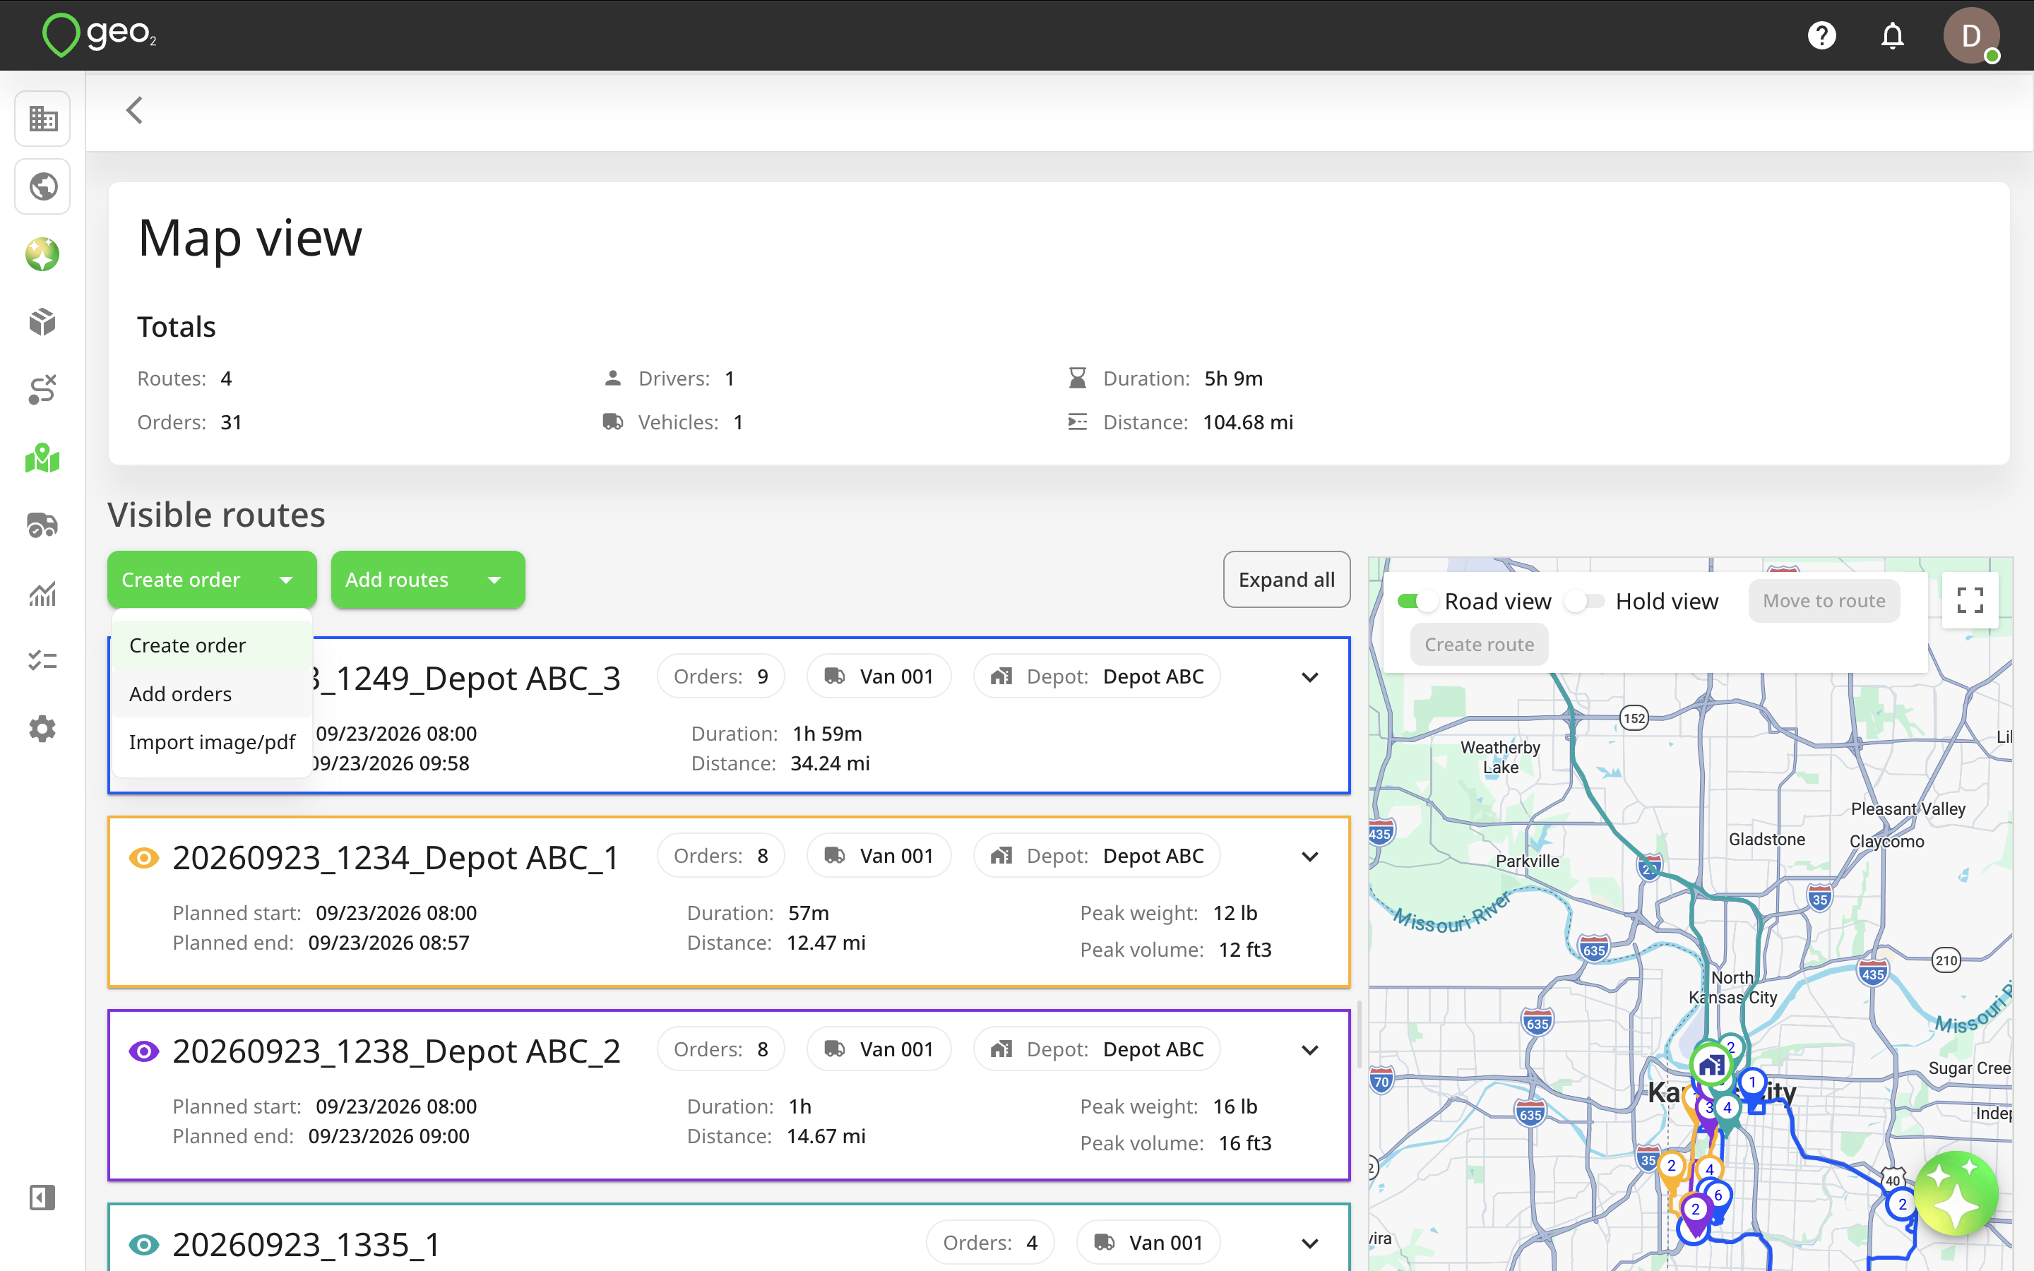Click Move to route button
Screen dimensions: 2034x1271
pyautogui.click(x=1824, y=601)
